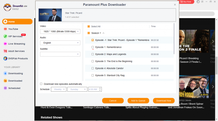Toggle the Season 1 checkbox

click(x=88, y=33)
